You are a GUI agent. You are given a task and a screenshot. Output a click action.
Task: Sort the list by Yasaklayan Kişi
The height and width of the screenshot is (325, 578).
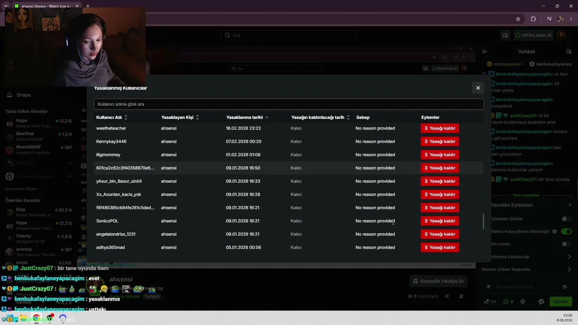[x=180, y=117]
